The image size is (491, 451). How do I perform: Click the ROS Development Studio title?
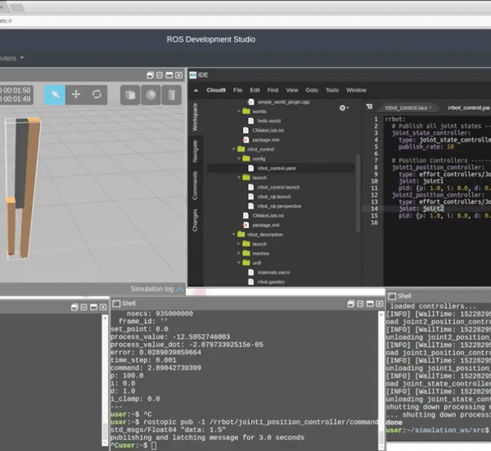coord(211,39)
